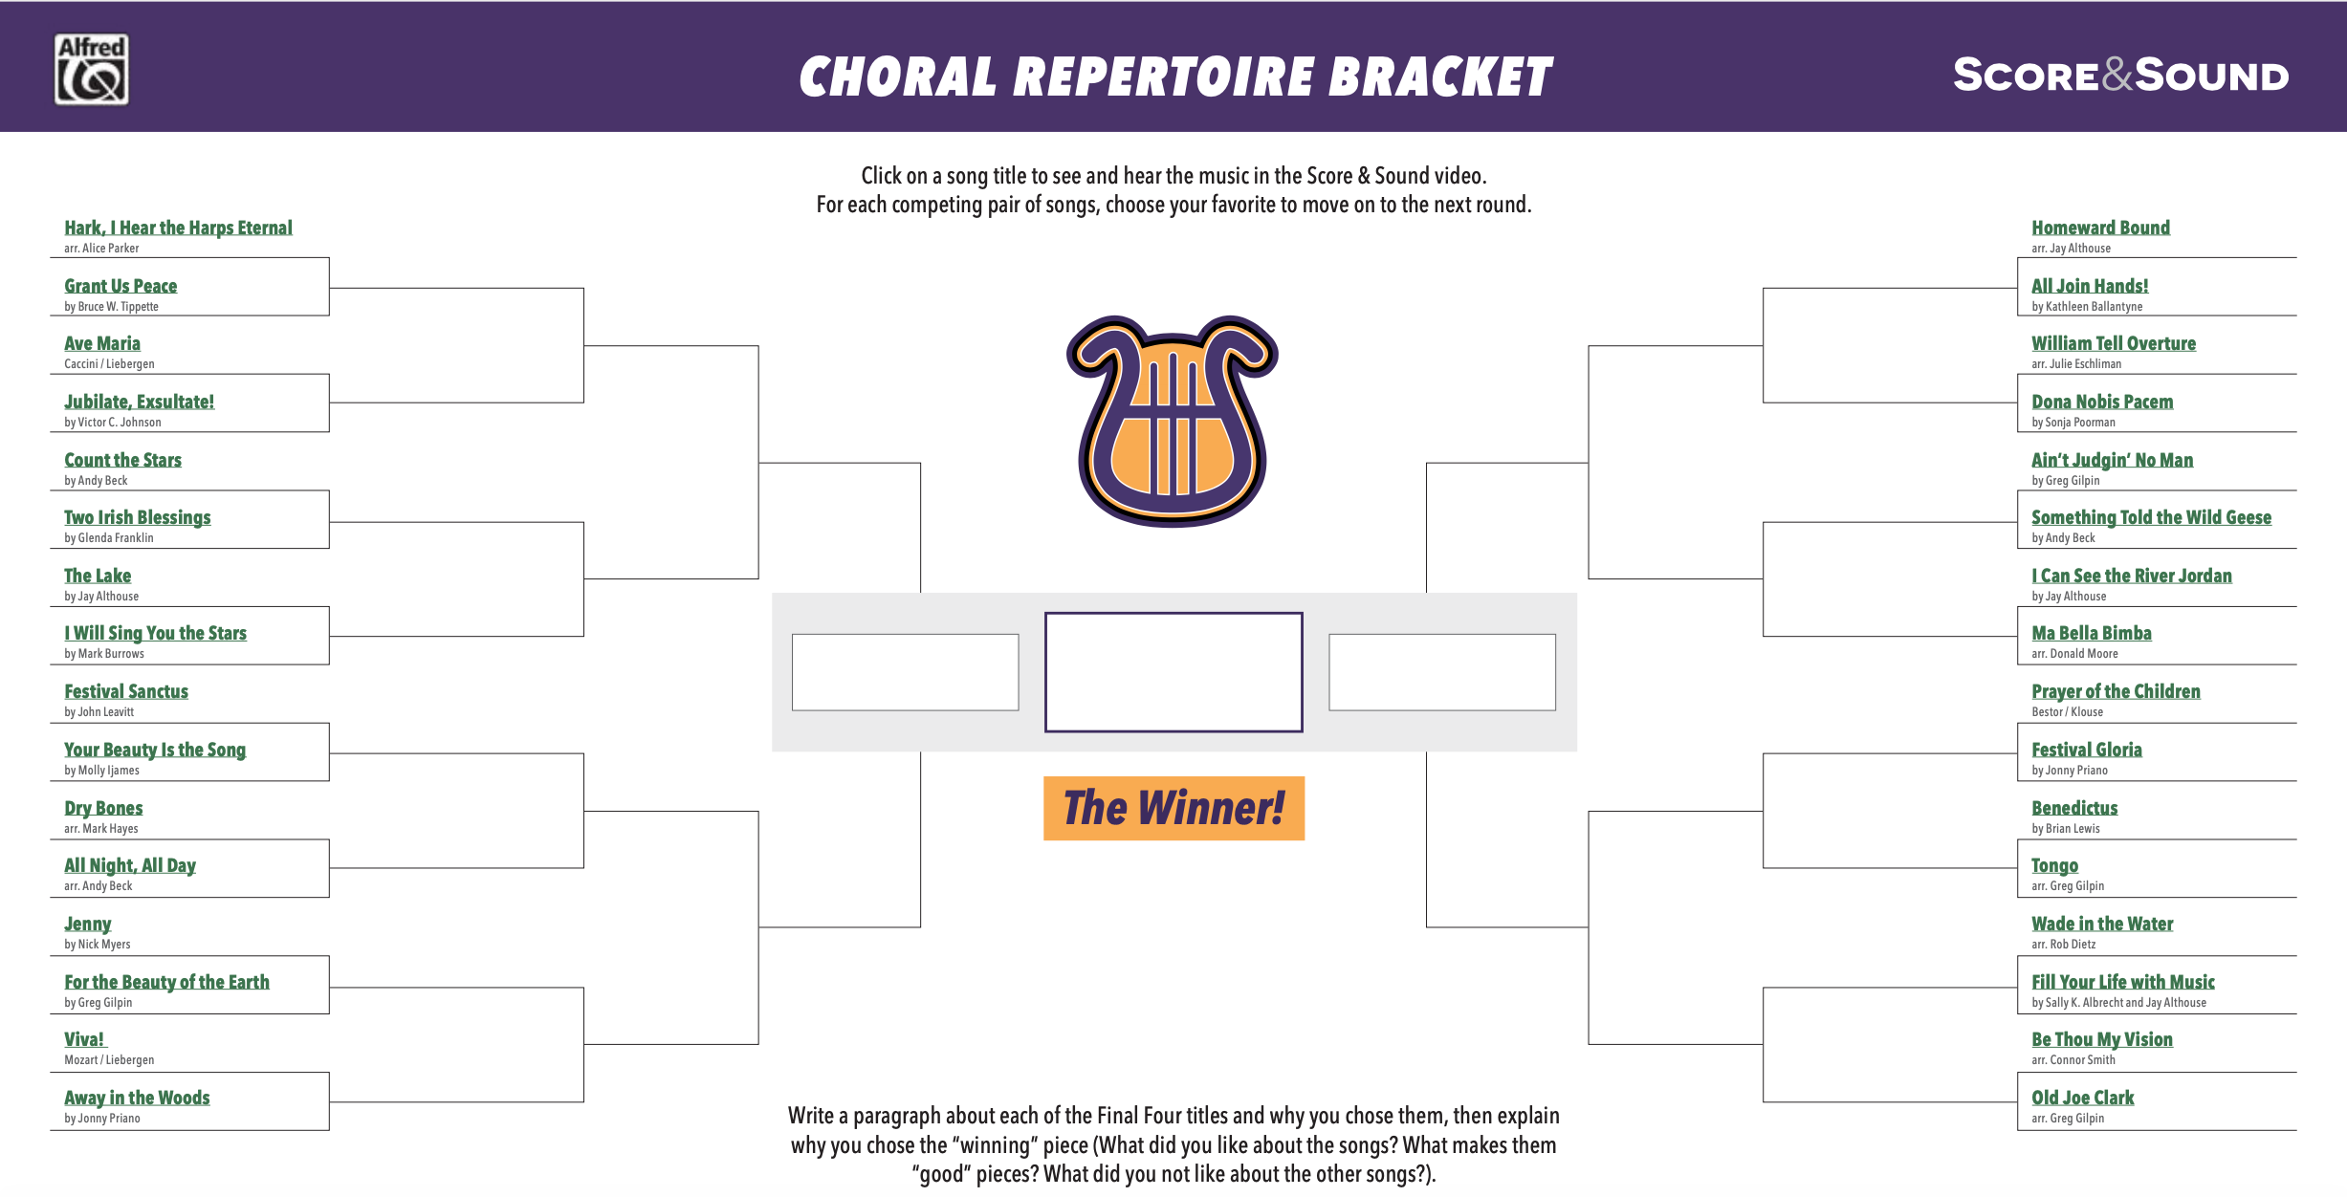Click the Dry Bones song link
Viewport: 2347px width, 1197px height.
click(x=103, y=808)
